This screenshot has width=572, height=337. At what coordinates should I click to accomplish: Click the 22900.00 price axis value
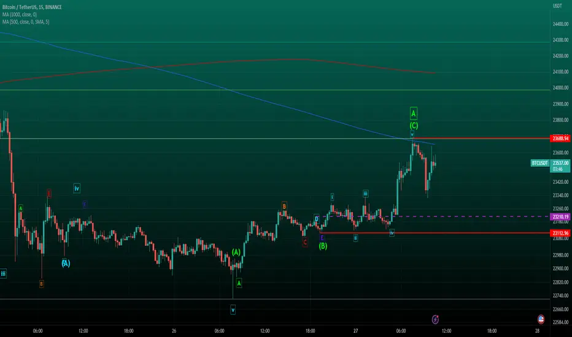[561, 268]
